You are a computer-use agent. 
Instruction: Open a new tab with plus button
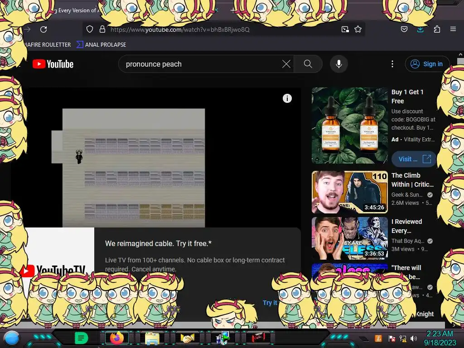click(233, 10)
